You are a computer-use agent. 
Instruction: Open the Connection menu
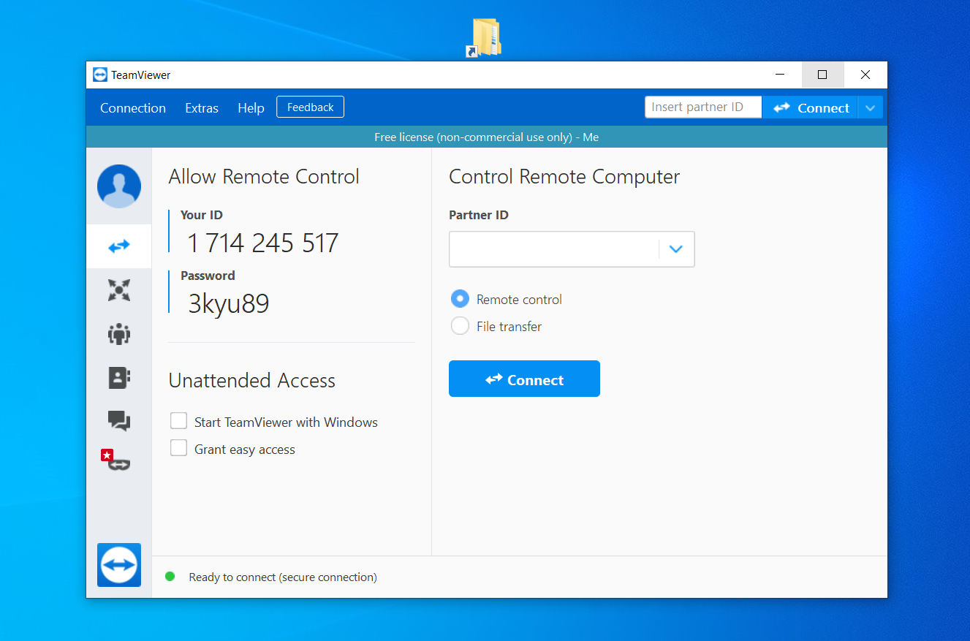pyautogui.click(x=133, y=108)
